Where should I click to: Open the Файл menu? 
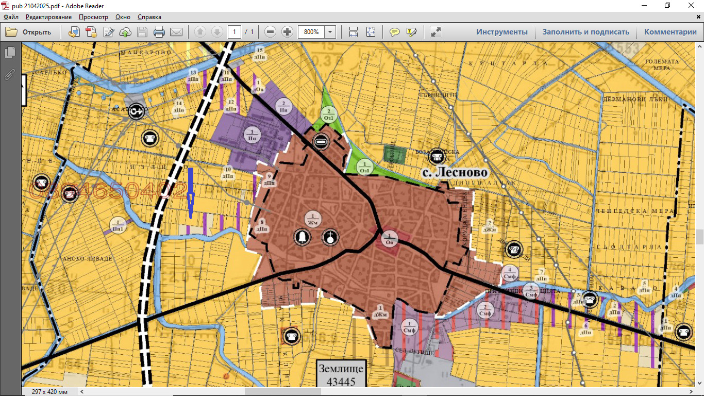11,17
